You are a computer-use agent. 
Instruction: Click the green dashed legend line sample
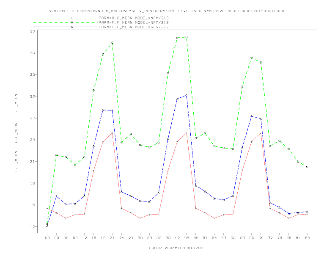pos(66,22)
